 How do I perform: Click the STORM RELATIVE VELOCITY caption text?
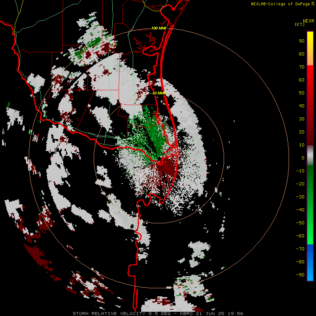(x=109, y=314)
